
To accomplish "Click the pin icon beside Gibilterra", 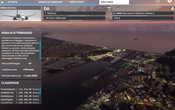I will [x=45, y=13].
